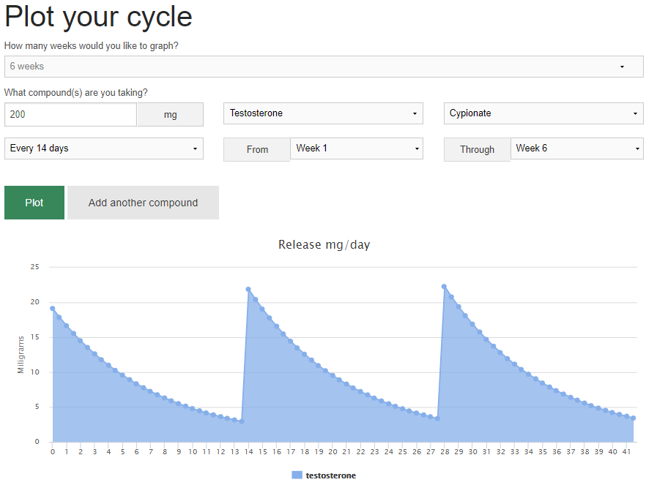Open the Testosterone compound dropdown
Viewport: 657px width, 493px height.
(323, 113)
